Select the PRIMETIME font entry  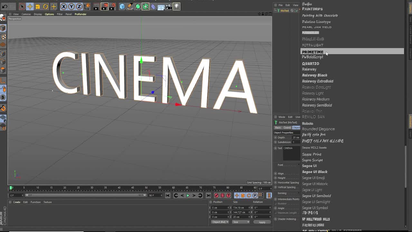[352, 52]
